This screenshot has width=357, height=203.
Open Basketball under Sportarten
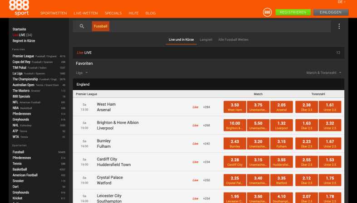(39, 169)
